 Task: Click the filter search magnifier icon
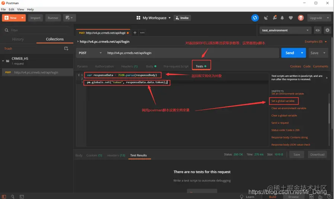[x=7, y=30]
